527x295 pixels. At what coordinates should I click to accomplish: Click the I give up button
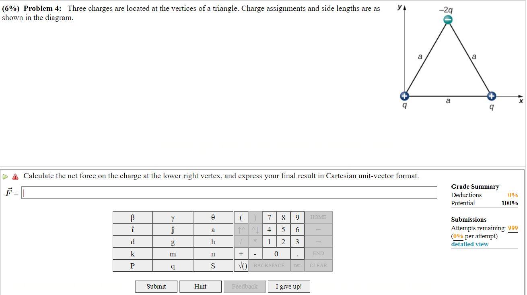288,286
